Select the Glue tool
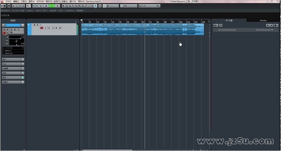This screenshot has width=281, height=151. 73,6
